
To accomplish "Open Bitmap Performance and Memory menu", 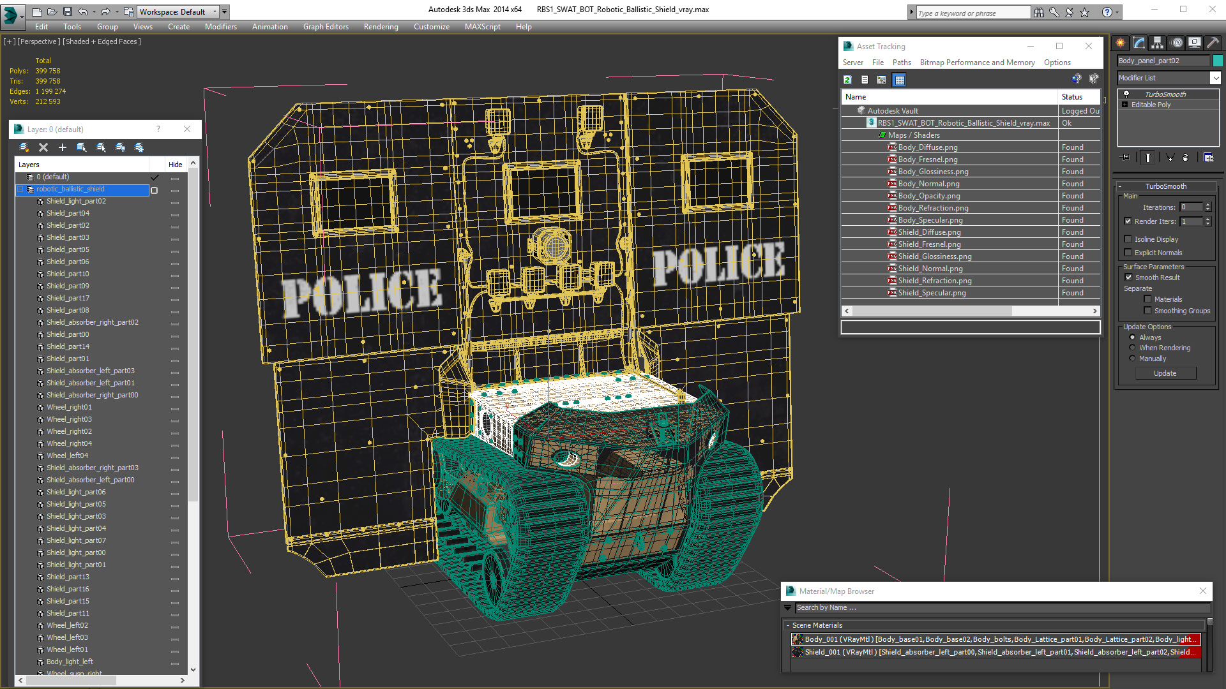I will (977, 63).
